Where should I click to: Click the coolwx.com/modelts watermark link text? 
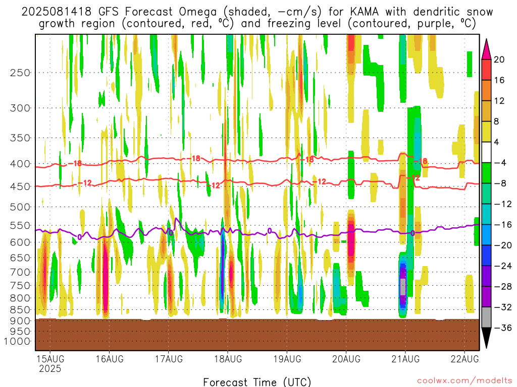click(464, 381)
